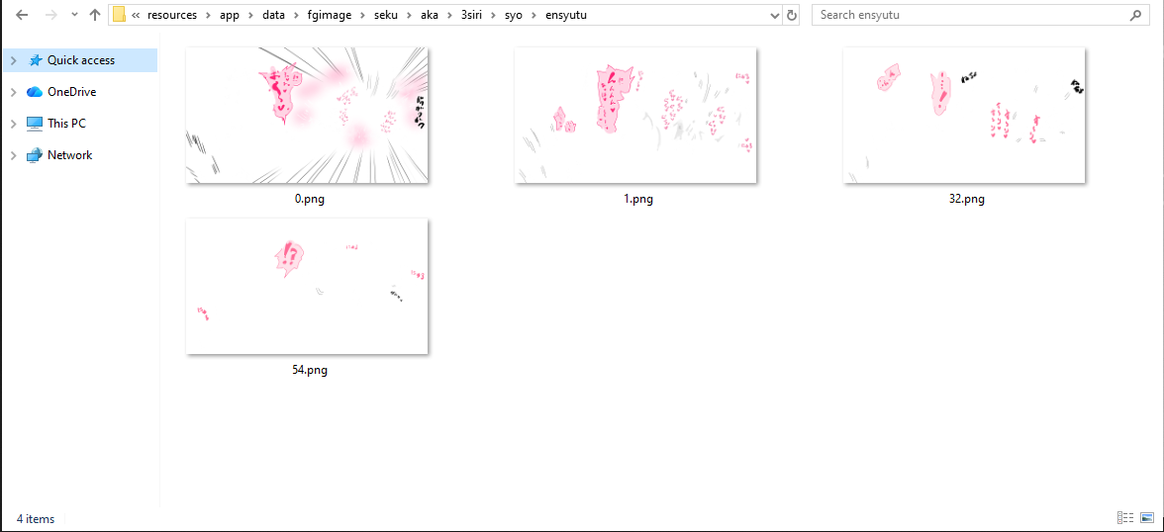Screen dimensions: 1164x532
Task: Expand subfolders chevron after fgimage
Action: click(x=363, y=15)
